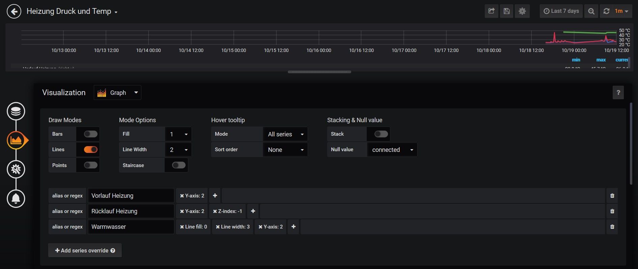Click the zoom out time range icon

[591, 11]
